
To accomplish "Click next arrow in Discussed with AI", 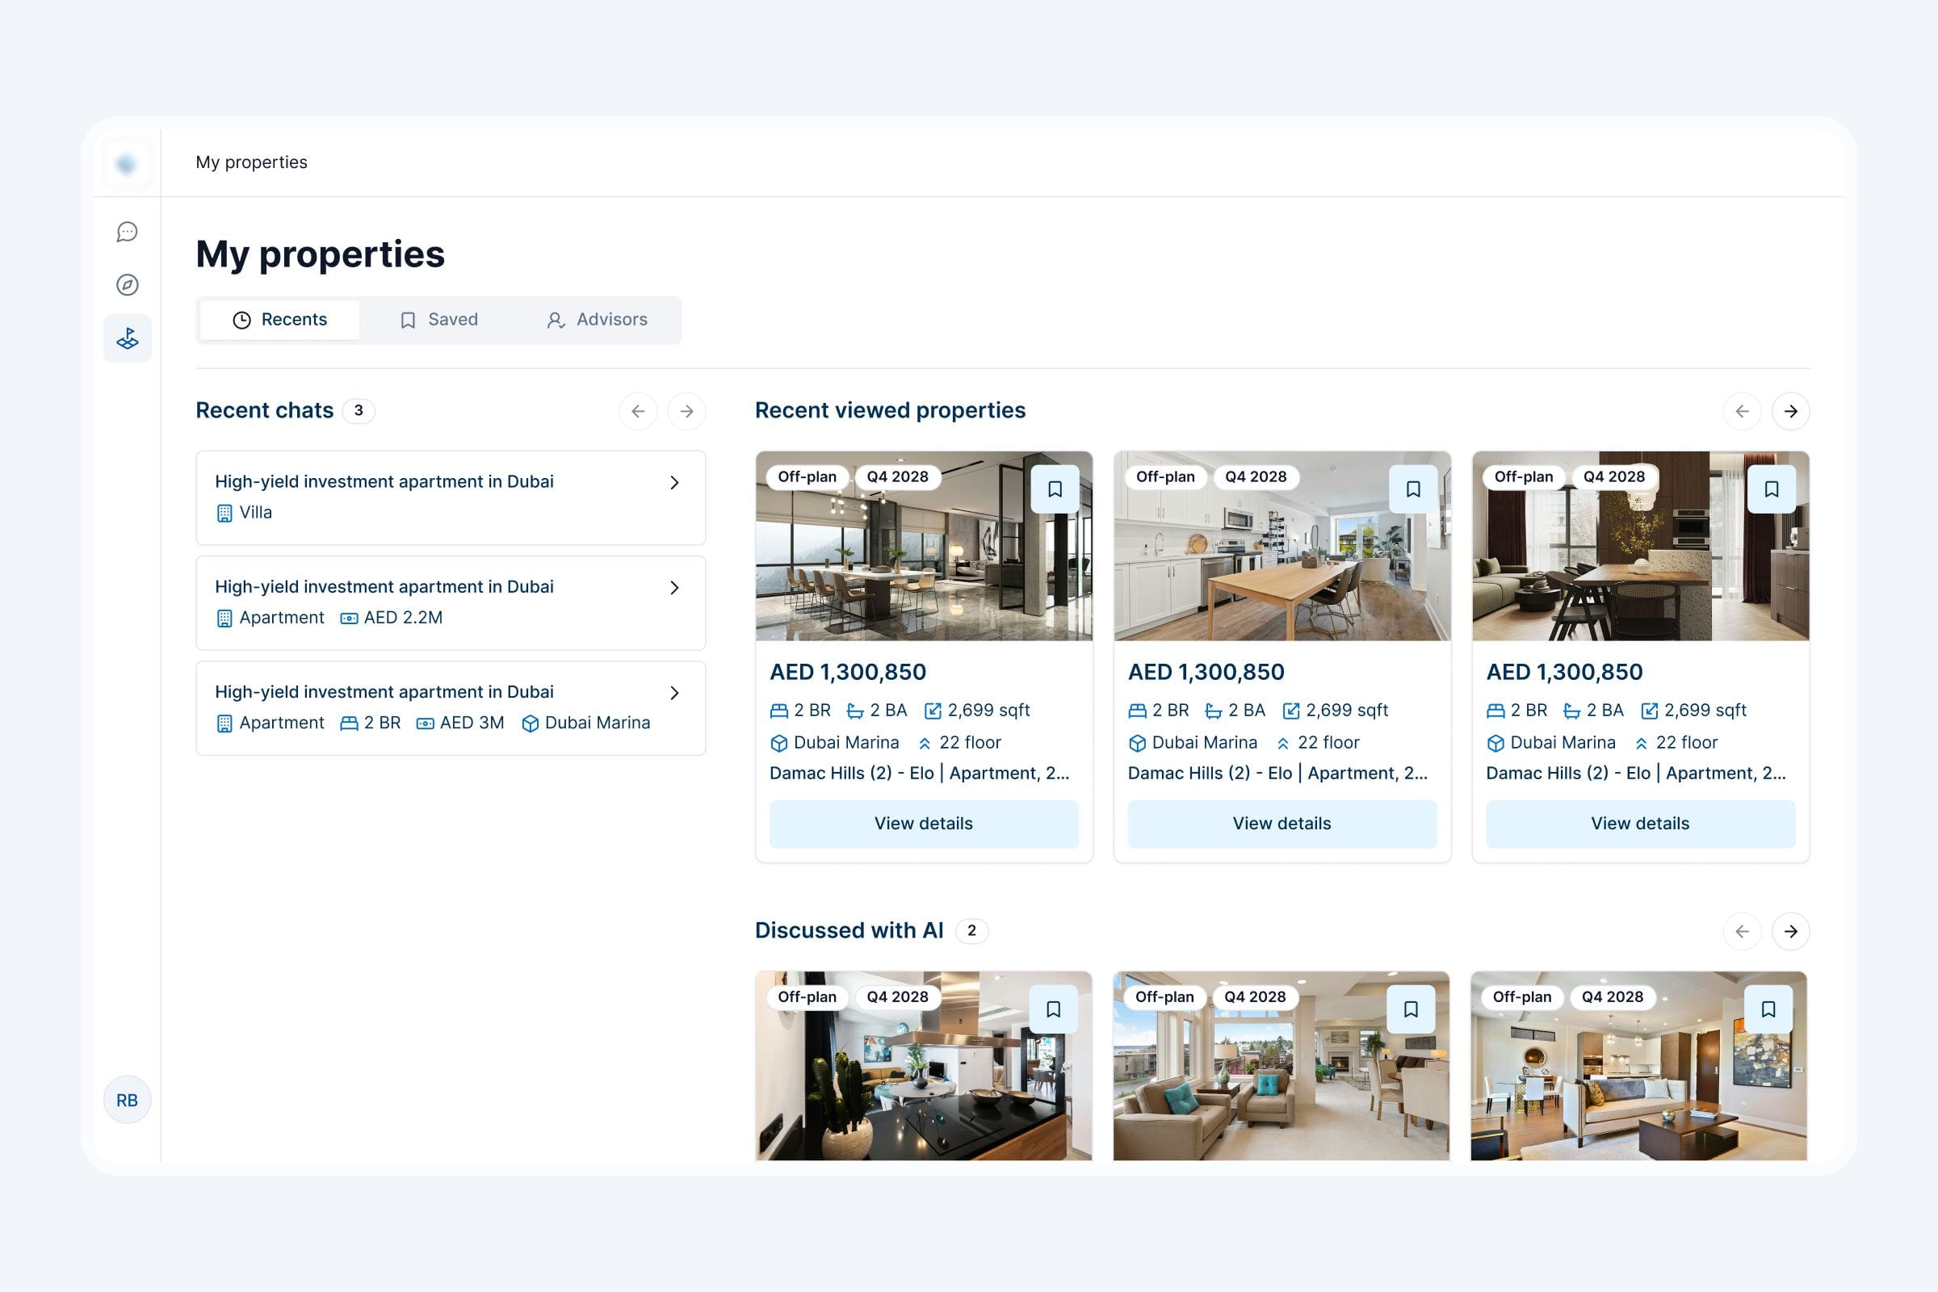I will [1790, 931].
